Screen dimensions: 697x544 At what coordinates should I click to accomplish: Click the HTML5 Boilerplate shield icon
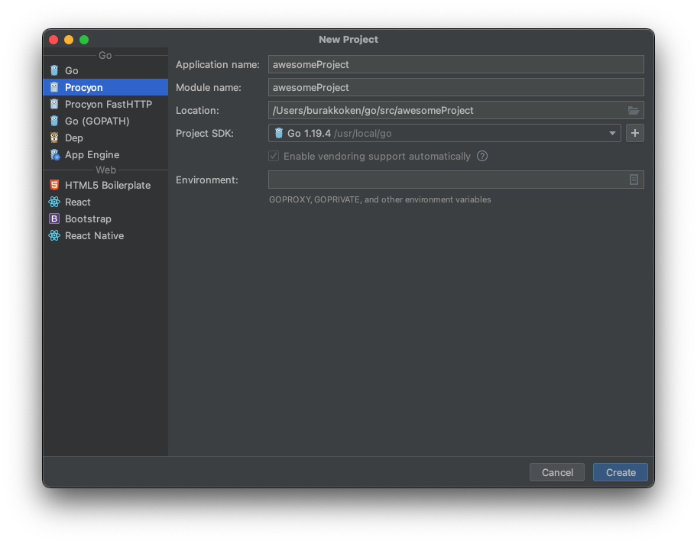point(54,185)
